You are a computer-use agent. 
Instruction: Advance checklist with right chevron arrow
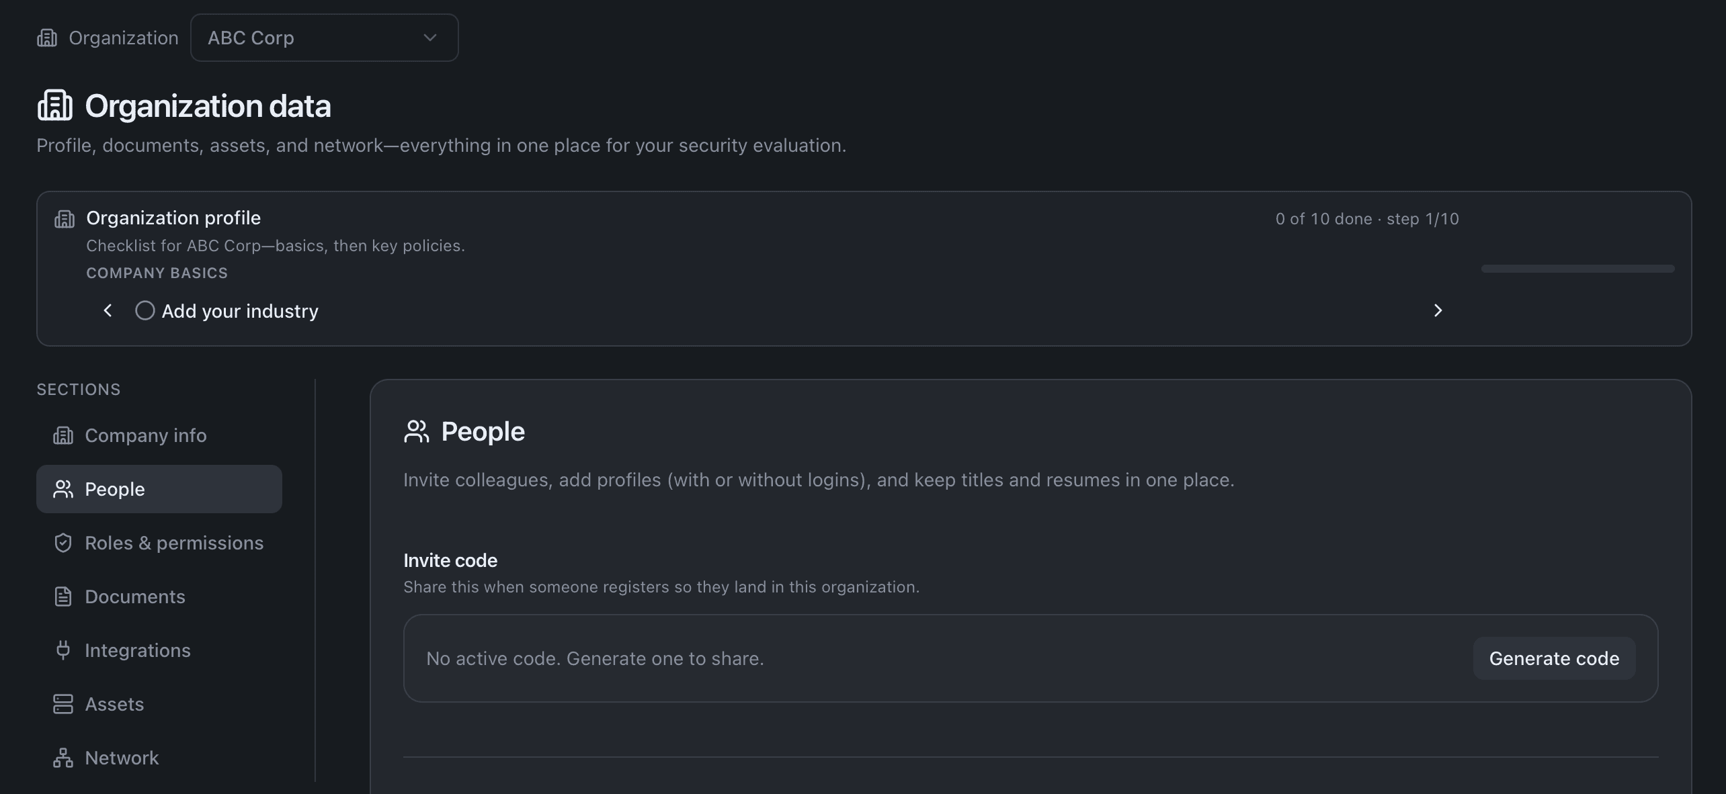[x=1438, y=310]
